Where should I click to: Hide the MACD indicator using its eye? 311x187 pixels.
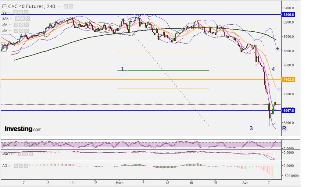tap(20, 154)
